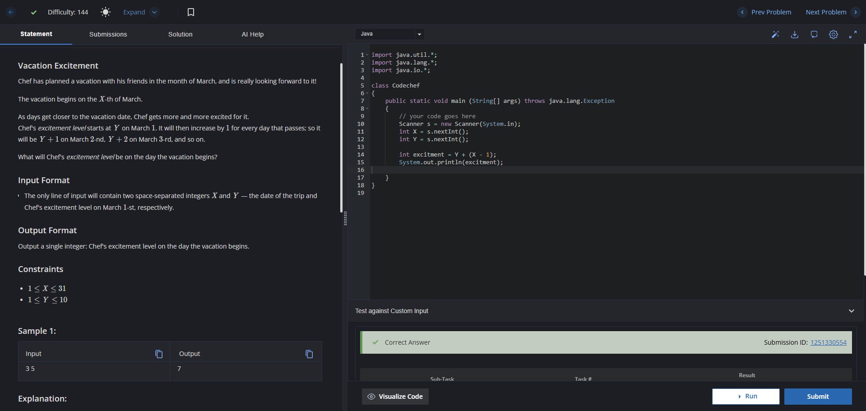Open the Solution tab

point(180,34)
